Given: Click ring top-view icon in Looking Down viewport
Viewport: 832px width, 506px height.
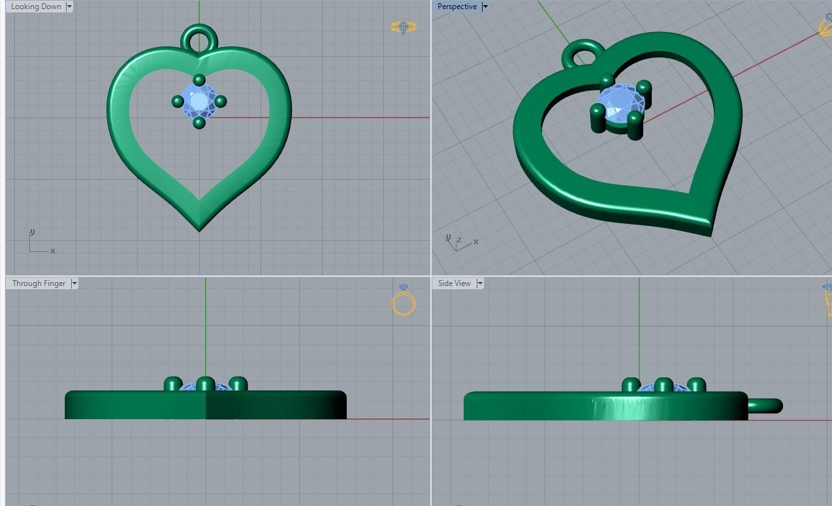Looking at the screenshot, I should coord(403,27).
